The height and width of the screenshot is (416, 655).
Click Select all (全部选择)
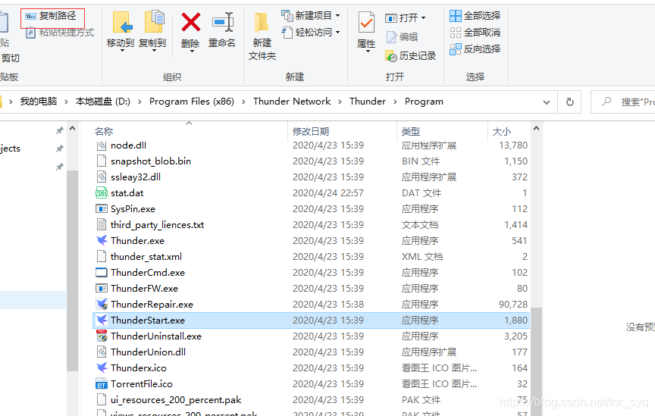pyautogui.click(x=475, y=16)
